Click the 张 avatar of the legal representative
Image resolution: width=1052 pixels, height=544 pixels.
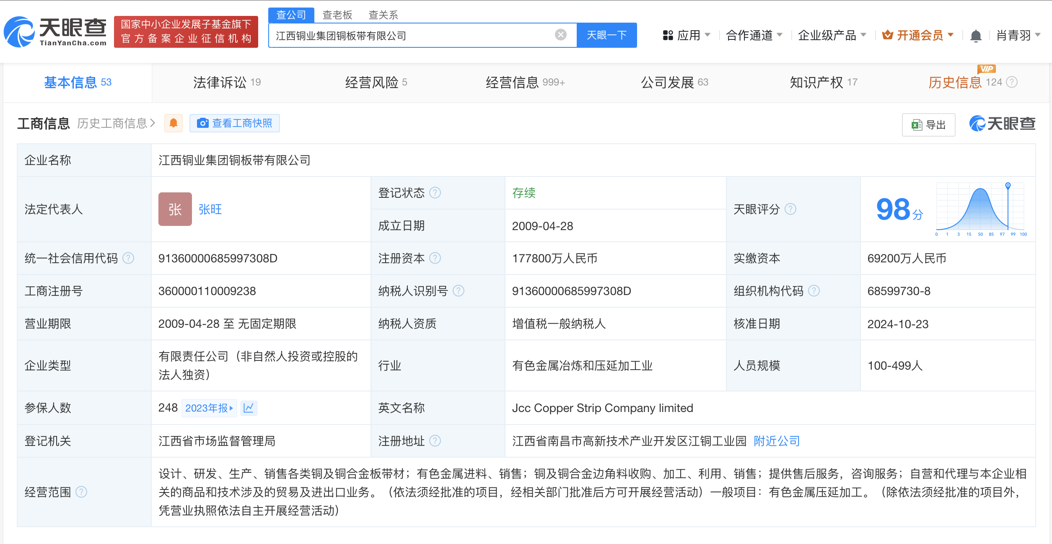click(175, 209)
